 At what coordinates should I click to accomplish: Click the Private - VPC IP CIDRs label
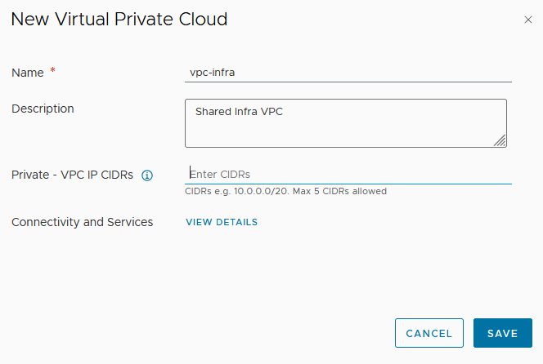pos(72,175)
